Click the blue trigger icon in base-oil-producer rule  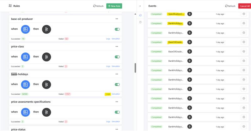click(x=25, y=29)
